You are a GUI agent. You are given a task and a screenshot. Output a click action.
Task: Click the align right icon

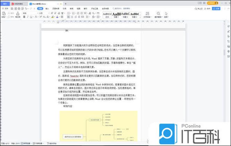click(x=75, y=17)
